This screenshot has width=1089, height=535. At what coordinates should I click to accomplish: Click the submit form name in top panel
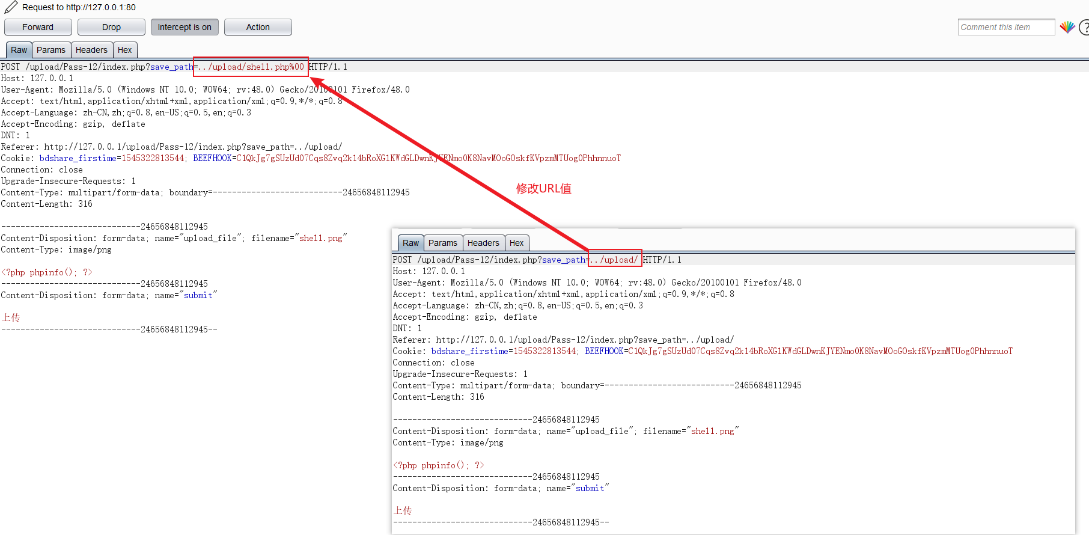(198, 295)
